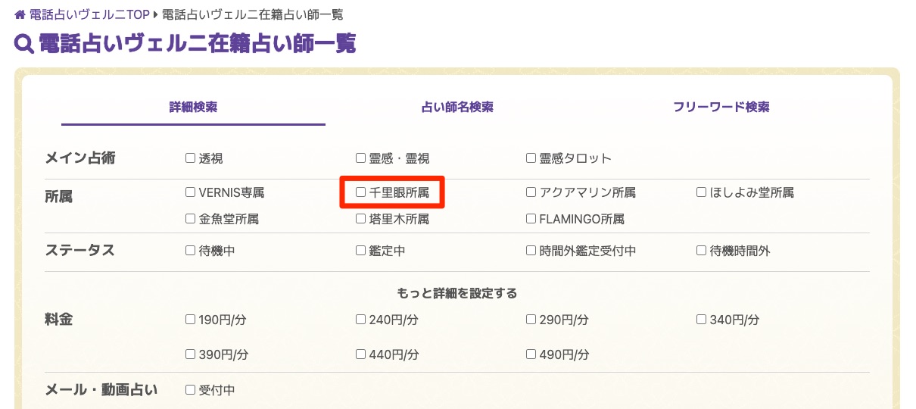
Task: Select the 詳細検索 tab
Action: 193,108
